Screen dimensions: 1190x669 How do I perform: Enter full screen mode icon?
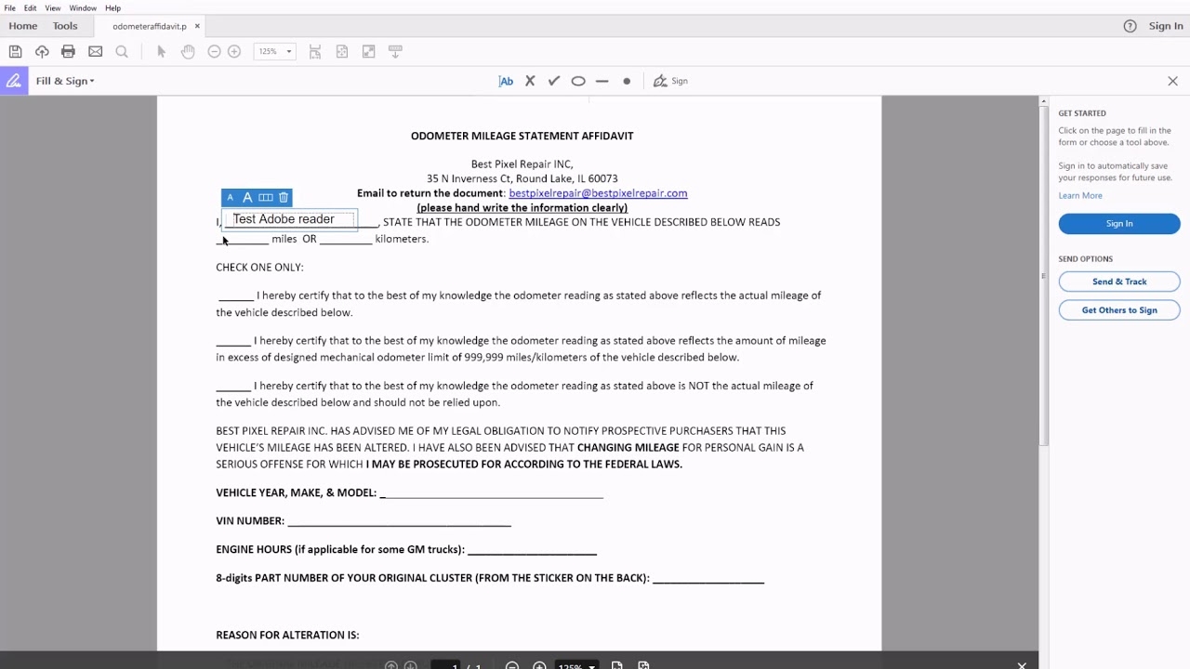tap(369, 51)
